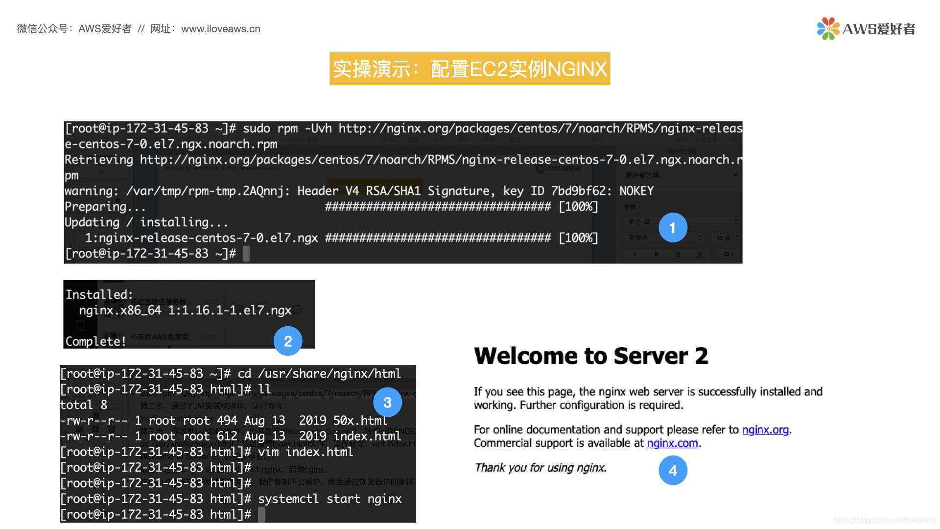Click 'Thank you for using nginx.' text
Screen dimensions: 940x529
click(x=540, y=468)
